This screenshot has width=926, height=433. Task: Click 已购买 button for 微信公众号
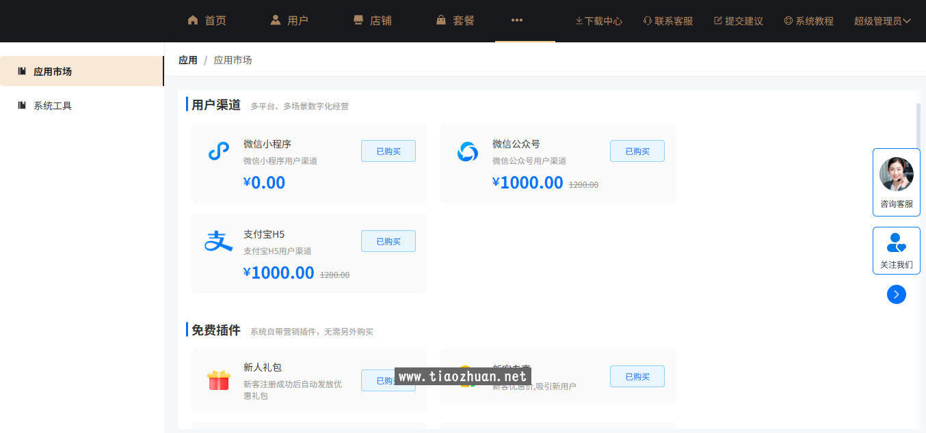click(x=637, y=151)
